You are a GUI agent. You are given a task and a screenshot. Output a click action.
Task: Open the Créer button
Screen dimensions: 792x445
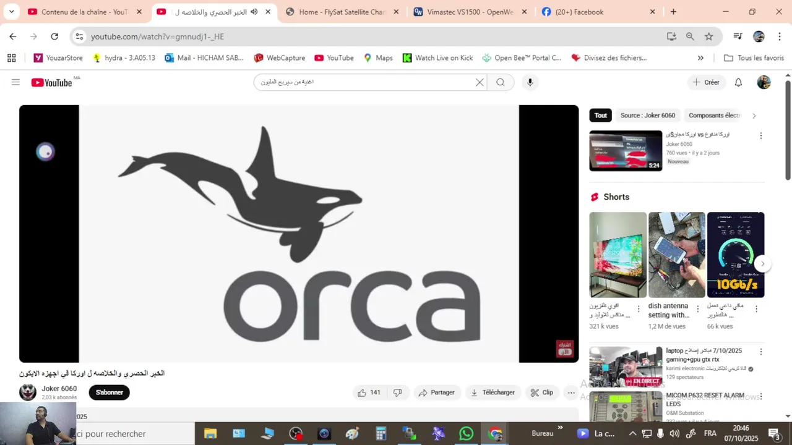[x=706, y=82]
